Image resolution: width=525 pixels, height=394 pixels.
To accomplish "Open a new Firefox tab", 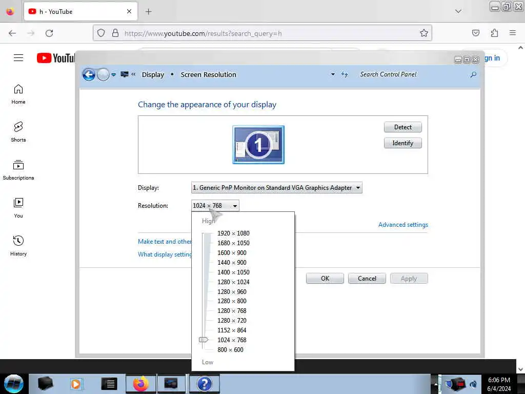I will [x=149, y=12].
